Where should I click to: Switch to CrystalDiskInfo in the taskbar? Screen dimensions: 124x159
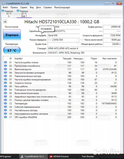point(33,156)
